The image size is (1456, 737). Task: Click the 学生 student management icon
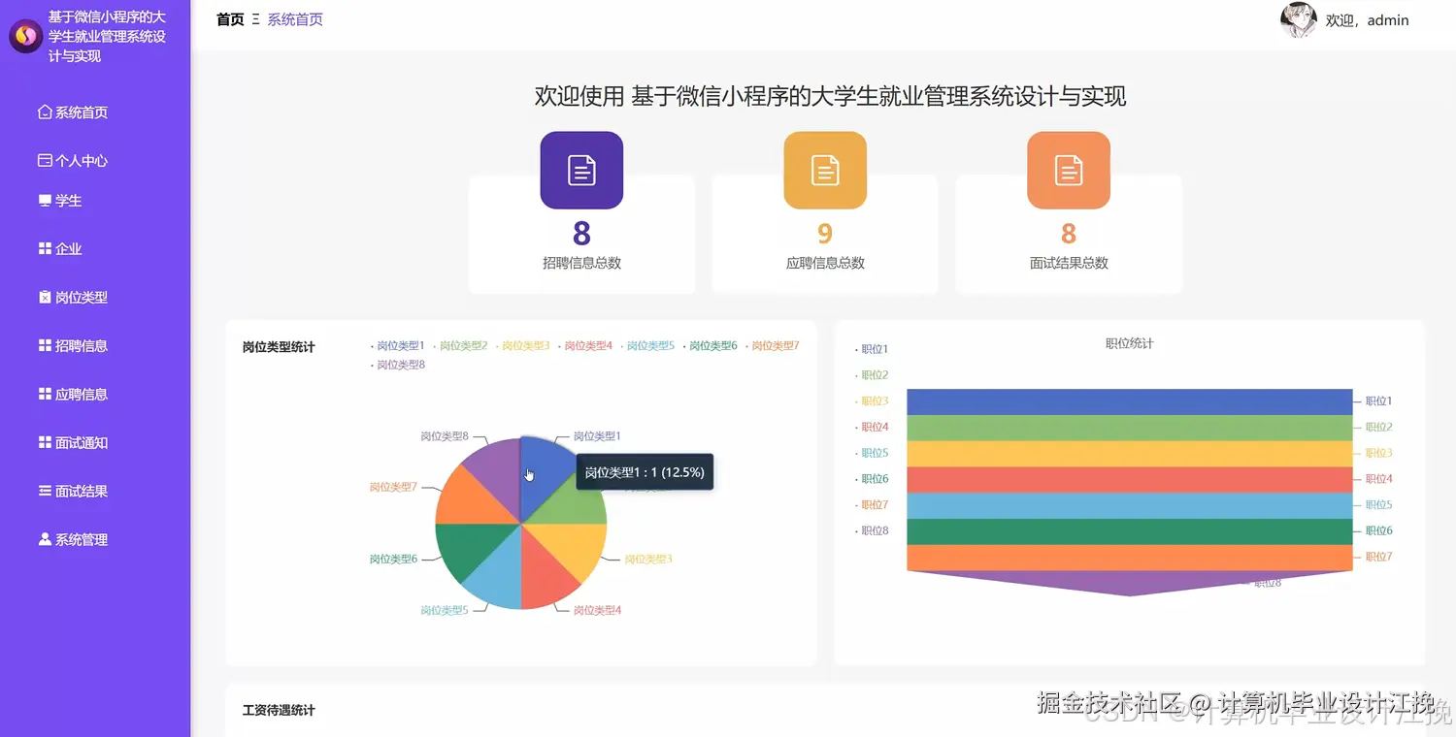(43, 200)
